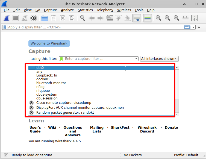
Task: Select the dbus-system interface
Action: [101, 94]
